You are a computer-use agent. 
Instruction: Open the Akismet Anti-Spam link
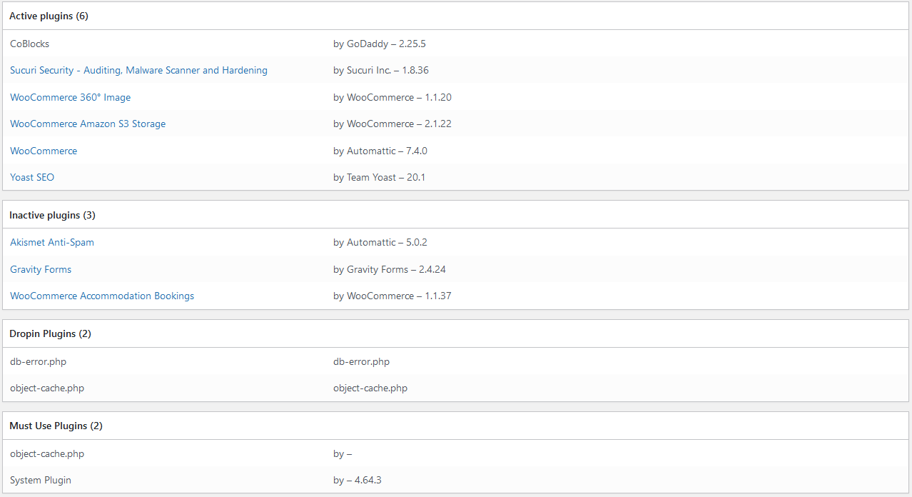point(52,242)
